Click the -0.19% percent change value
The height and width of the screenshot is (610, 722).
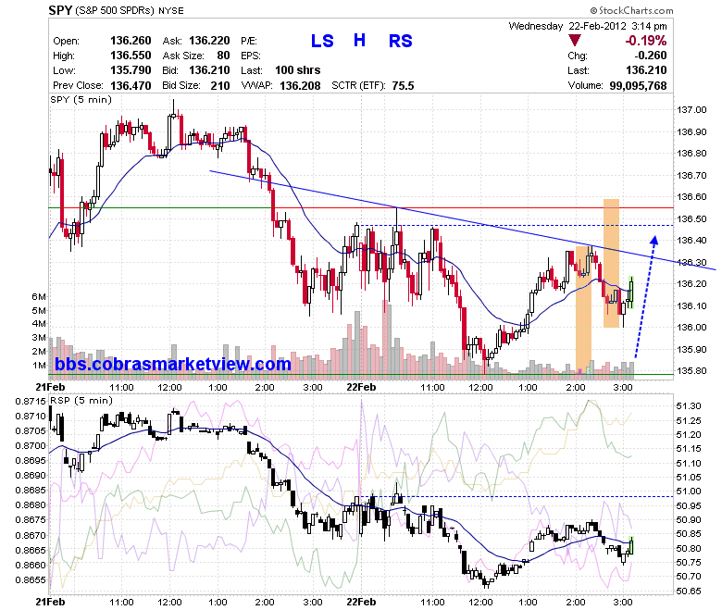tap(646, 41)
